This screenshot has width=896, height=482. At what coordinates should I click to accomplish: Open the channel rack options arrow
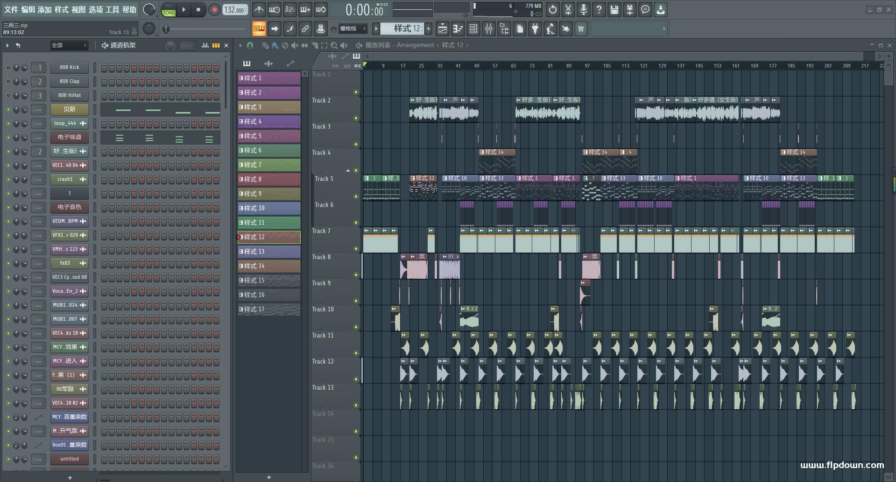(7, 45)
